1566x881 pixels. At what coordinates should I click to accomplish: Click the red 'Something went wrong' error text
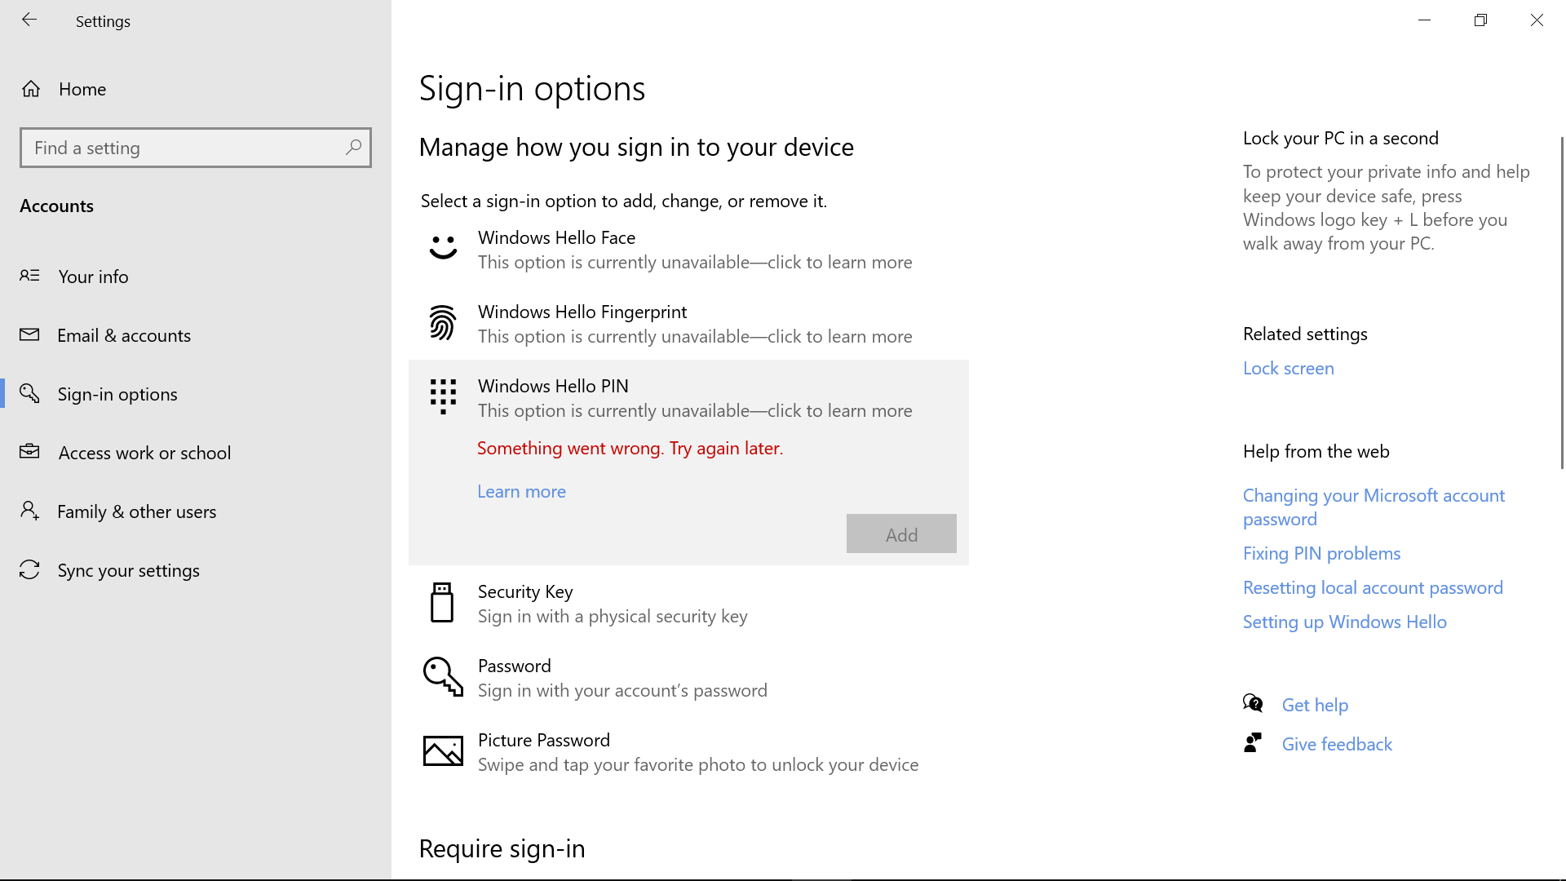pyautogui.click(x=630, y=448)
